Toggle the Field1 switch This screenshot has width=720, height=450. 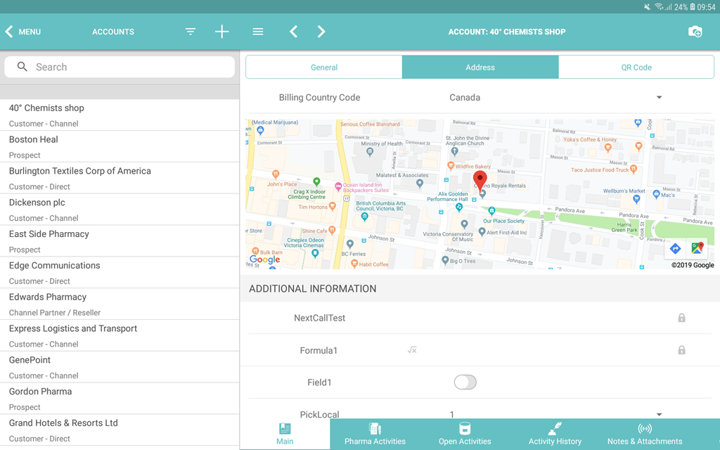point(465,382)
